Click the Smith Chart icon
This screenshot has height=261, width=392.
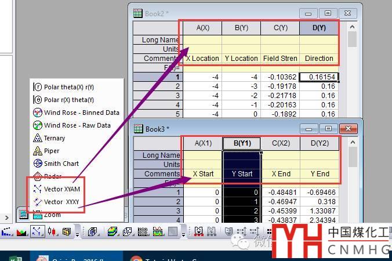[x=38, y=164]
